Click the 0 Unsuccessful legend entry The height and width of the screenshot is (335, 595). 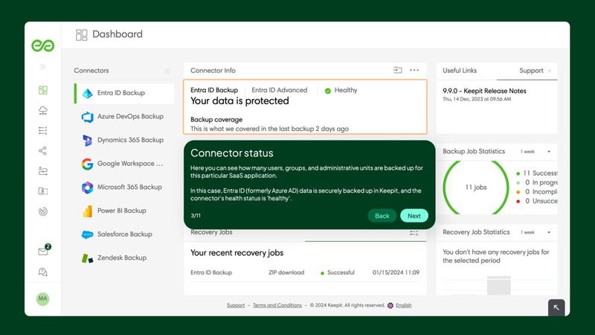536,201
